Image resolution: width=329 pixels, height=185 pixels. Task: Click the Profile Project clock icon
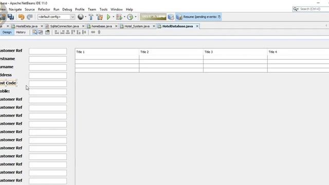[x=130, y=17]
